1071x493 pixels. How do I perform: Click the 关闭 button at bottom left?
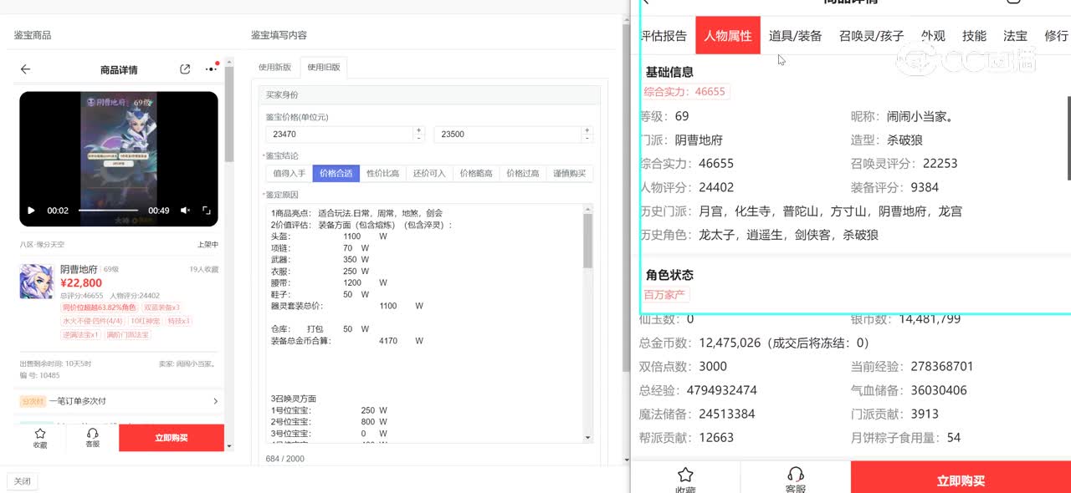22,481
